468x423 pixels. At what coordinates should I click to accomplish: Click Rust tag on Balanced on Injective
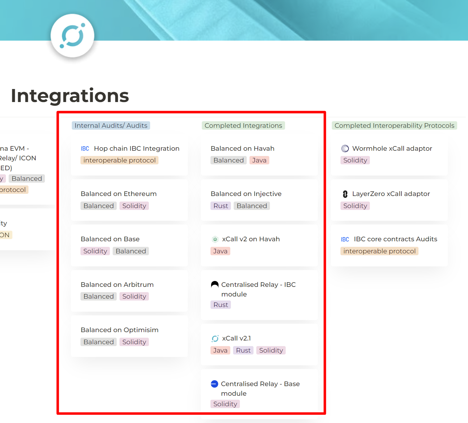pos(221,206)
